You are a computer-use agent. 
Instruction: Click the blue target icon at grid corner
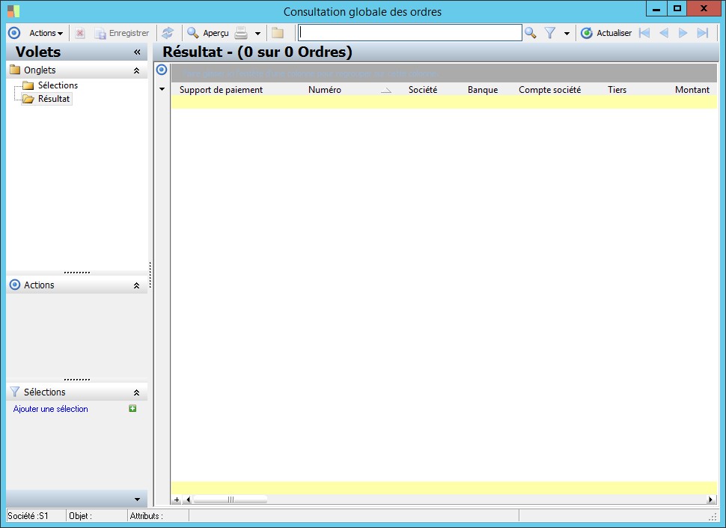[162, 70]
